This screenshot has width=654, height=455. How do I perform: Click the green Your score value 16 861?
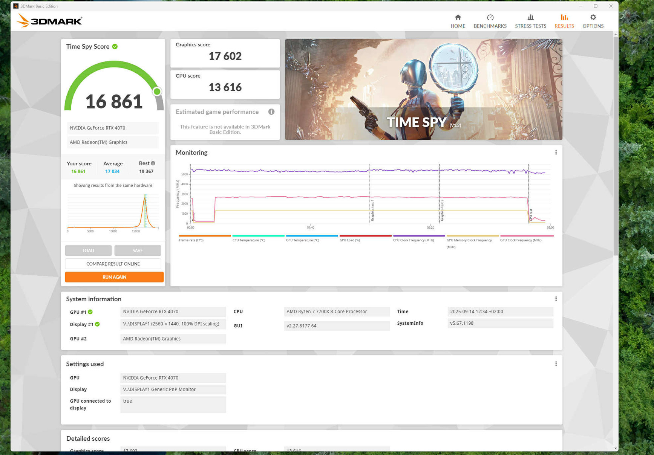[x=78, y=171]
